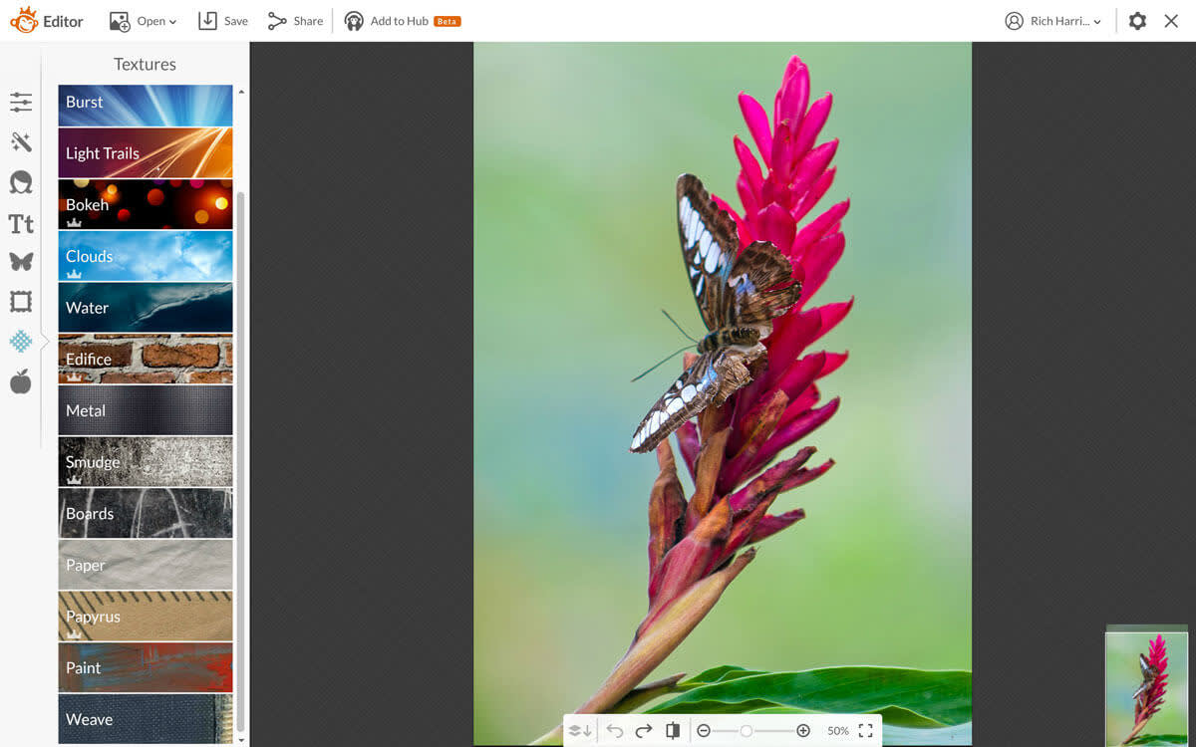Click the butterfly photo on canvas
The image size is (1196, 747).
(723, 393)
